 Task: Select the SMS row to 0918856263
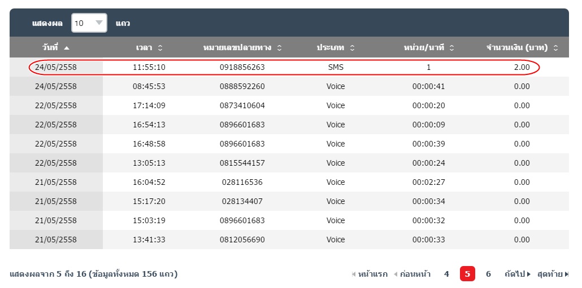pos(242,67)
